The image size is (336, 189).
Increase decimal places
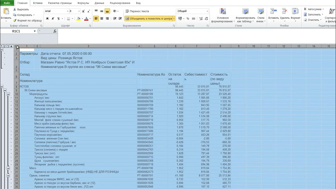pos(201,19)
